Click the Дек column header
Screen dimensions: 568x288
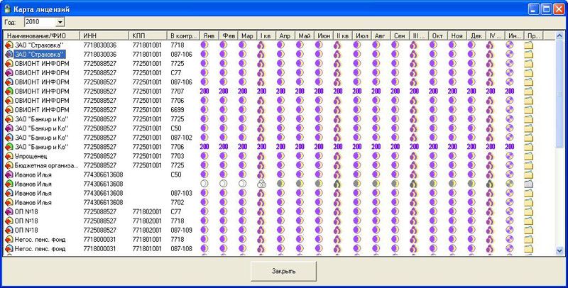tap(476, 35)
